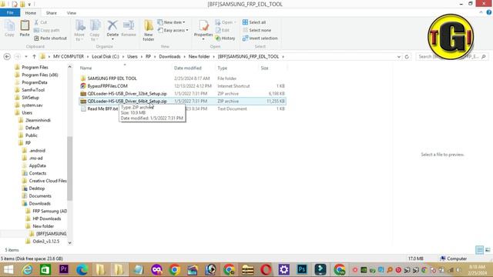Click New folder in the address breadcrumb
Image resolution: width=493 pixels, height=277 pixels.
[199, 56]
